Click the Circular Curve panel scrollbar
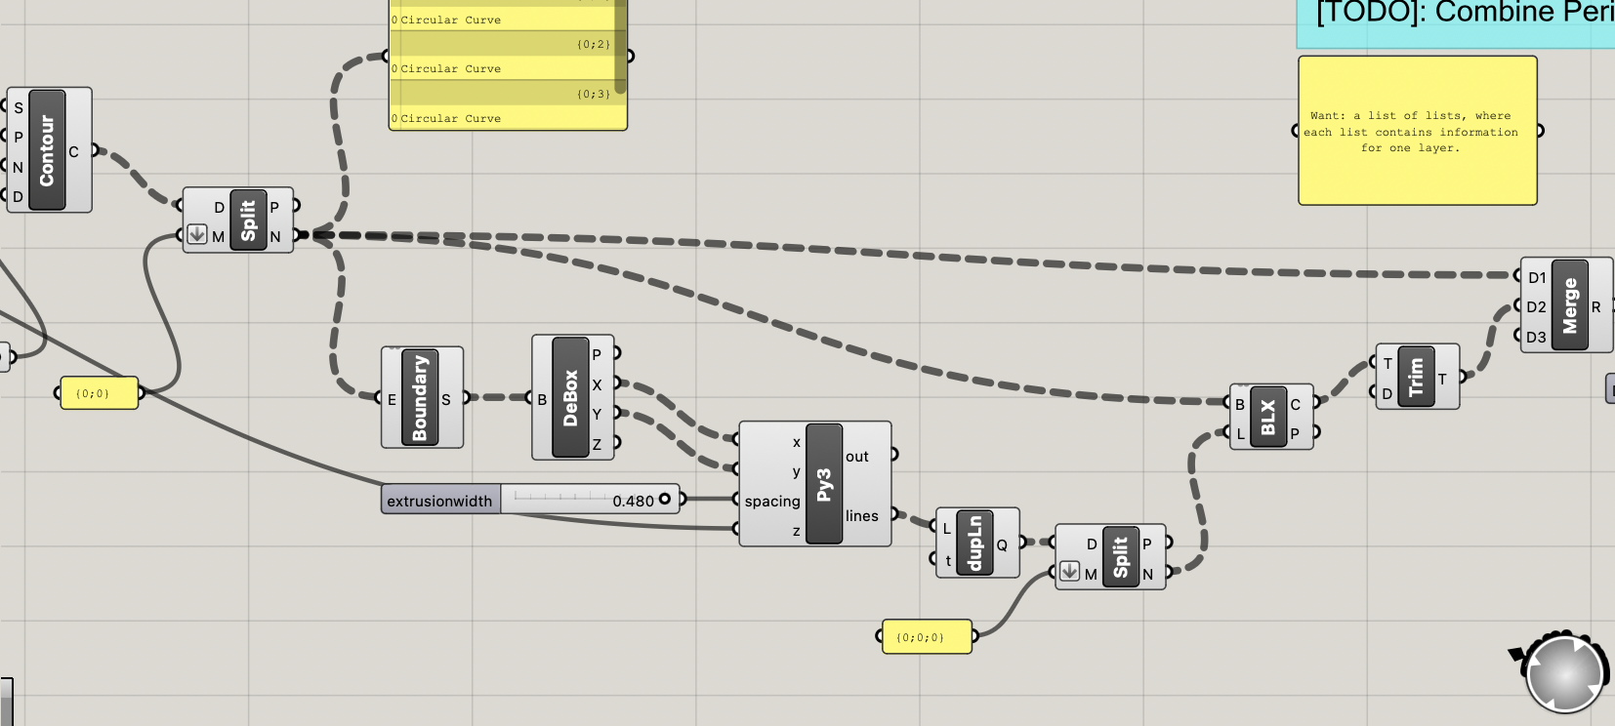 point(620,49)
